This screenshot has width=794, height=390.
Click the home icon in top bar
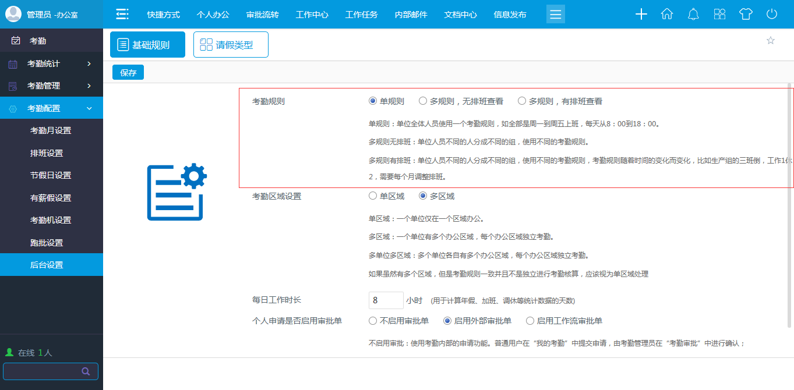pos(666,14)
